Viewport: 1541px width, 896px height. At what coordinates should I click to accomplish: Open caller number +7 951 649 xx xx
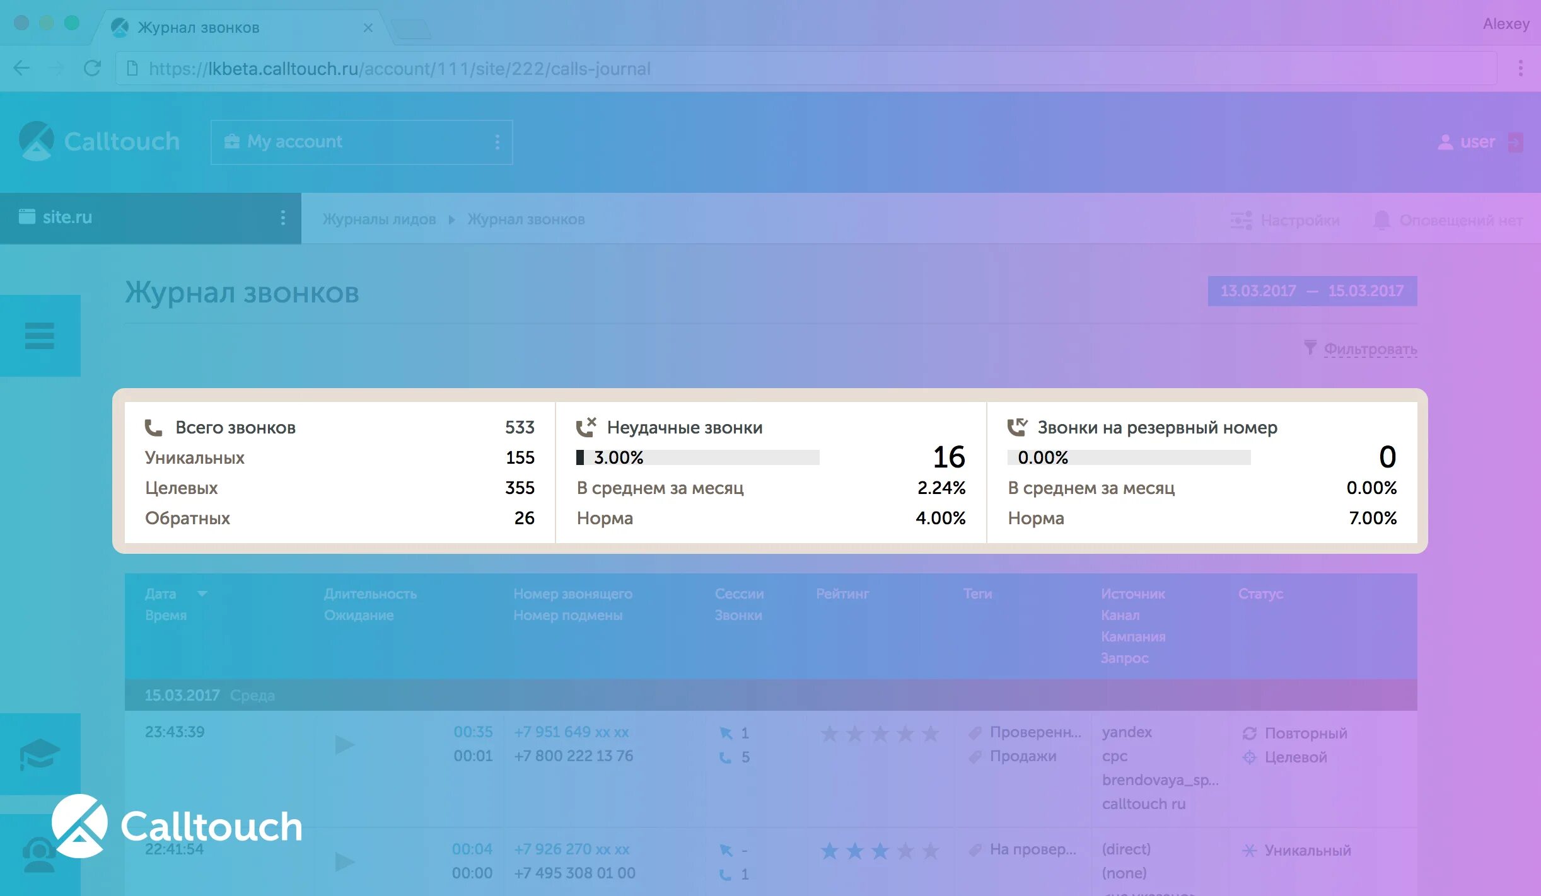571,732
